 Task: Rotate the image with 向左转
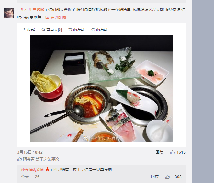(79, 29)
